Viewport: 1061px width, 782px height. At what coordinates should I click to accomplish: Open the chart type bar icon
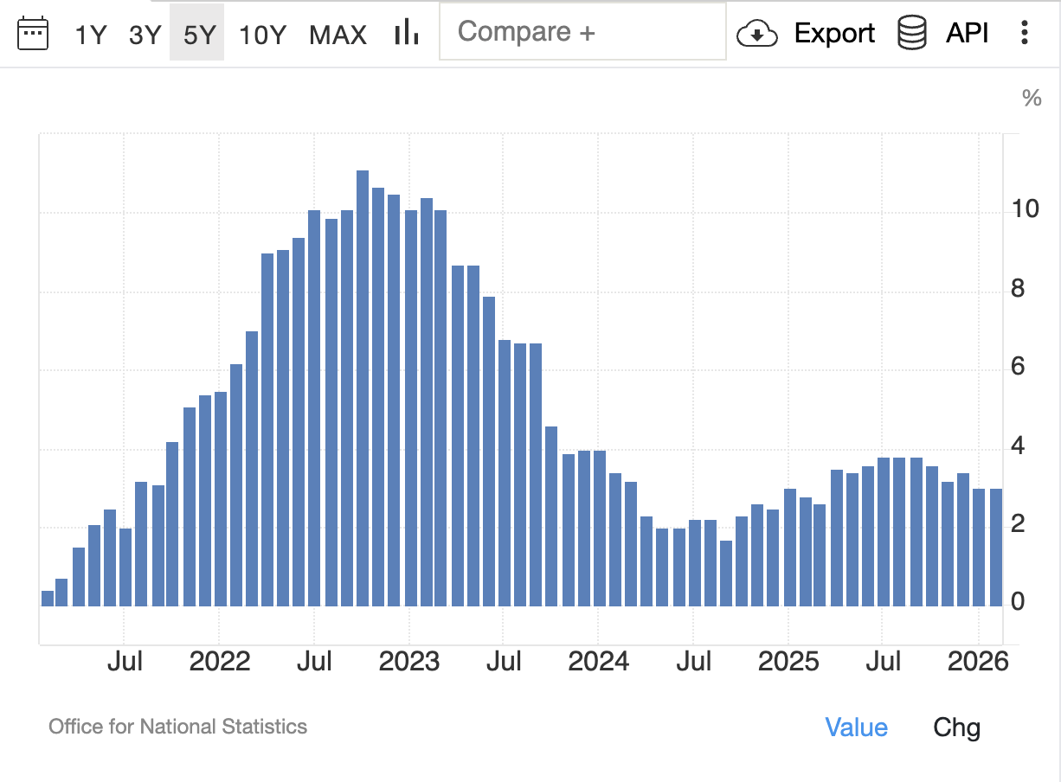406,33
